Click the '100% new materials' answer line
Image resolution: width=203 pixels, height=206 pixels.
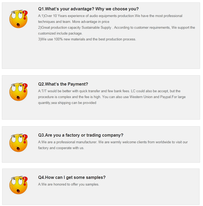coord(87,39)
